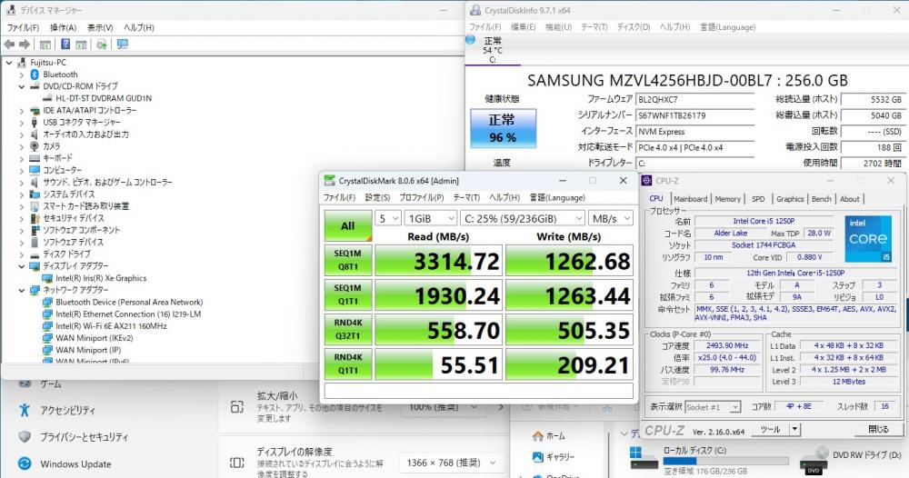Select the Bluetooth icon in device tree
Viewport: 909px width, 478px height.
35,75
